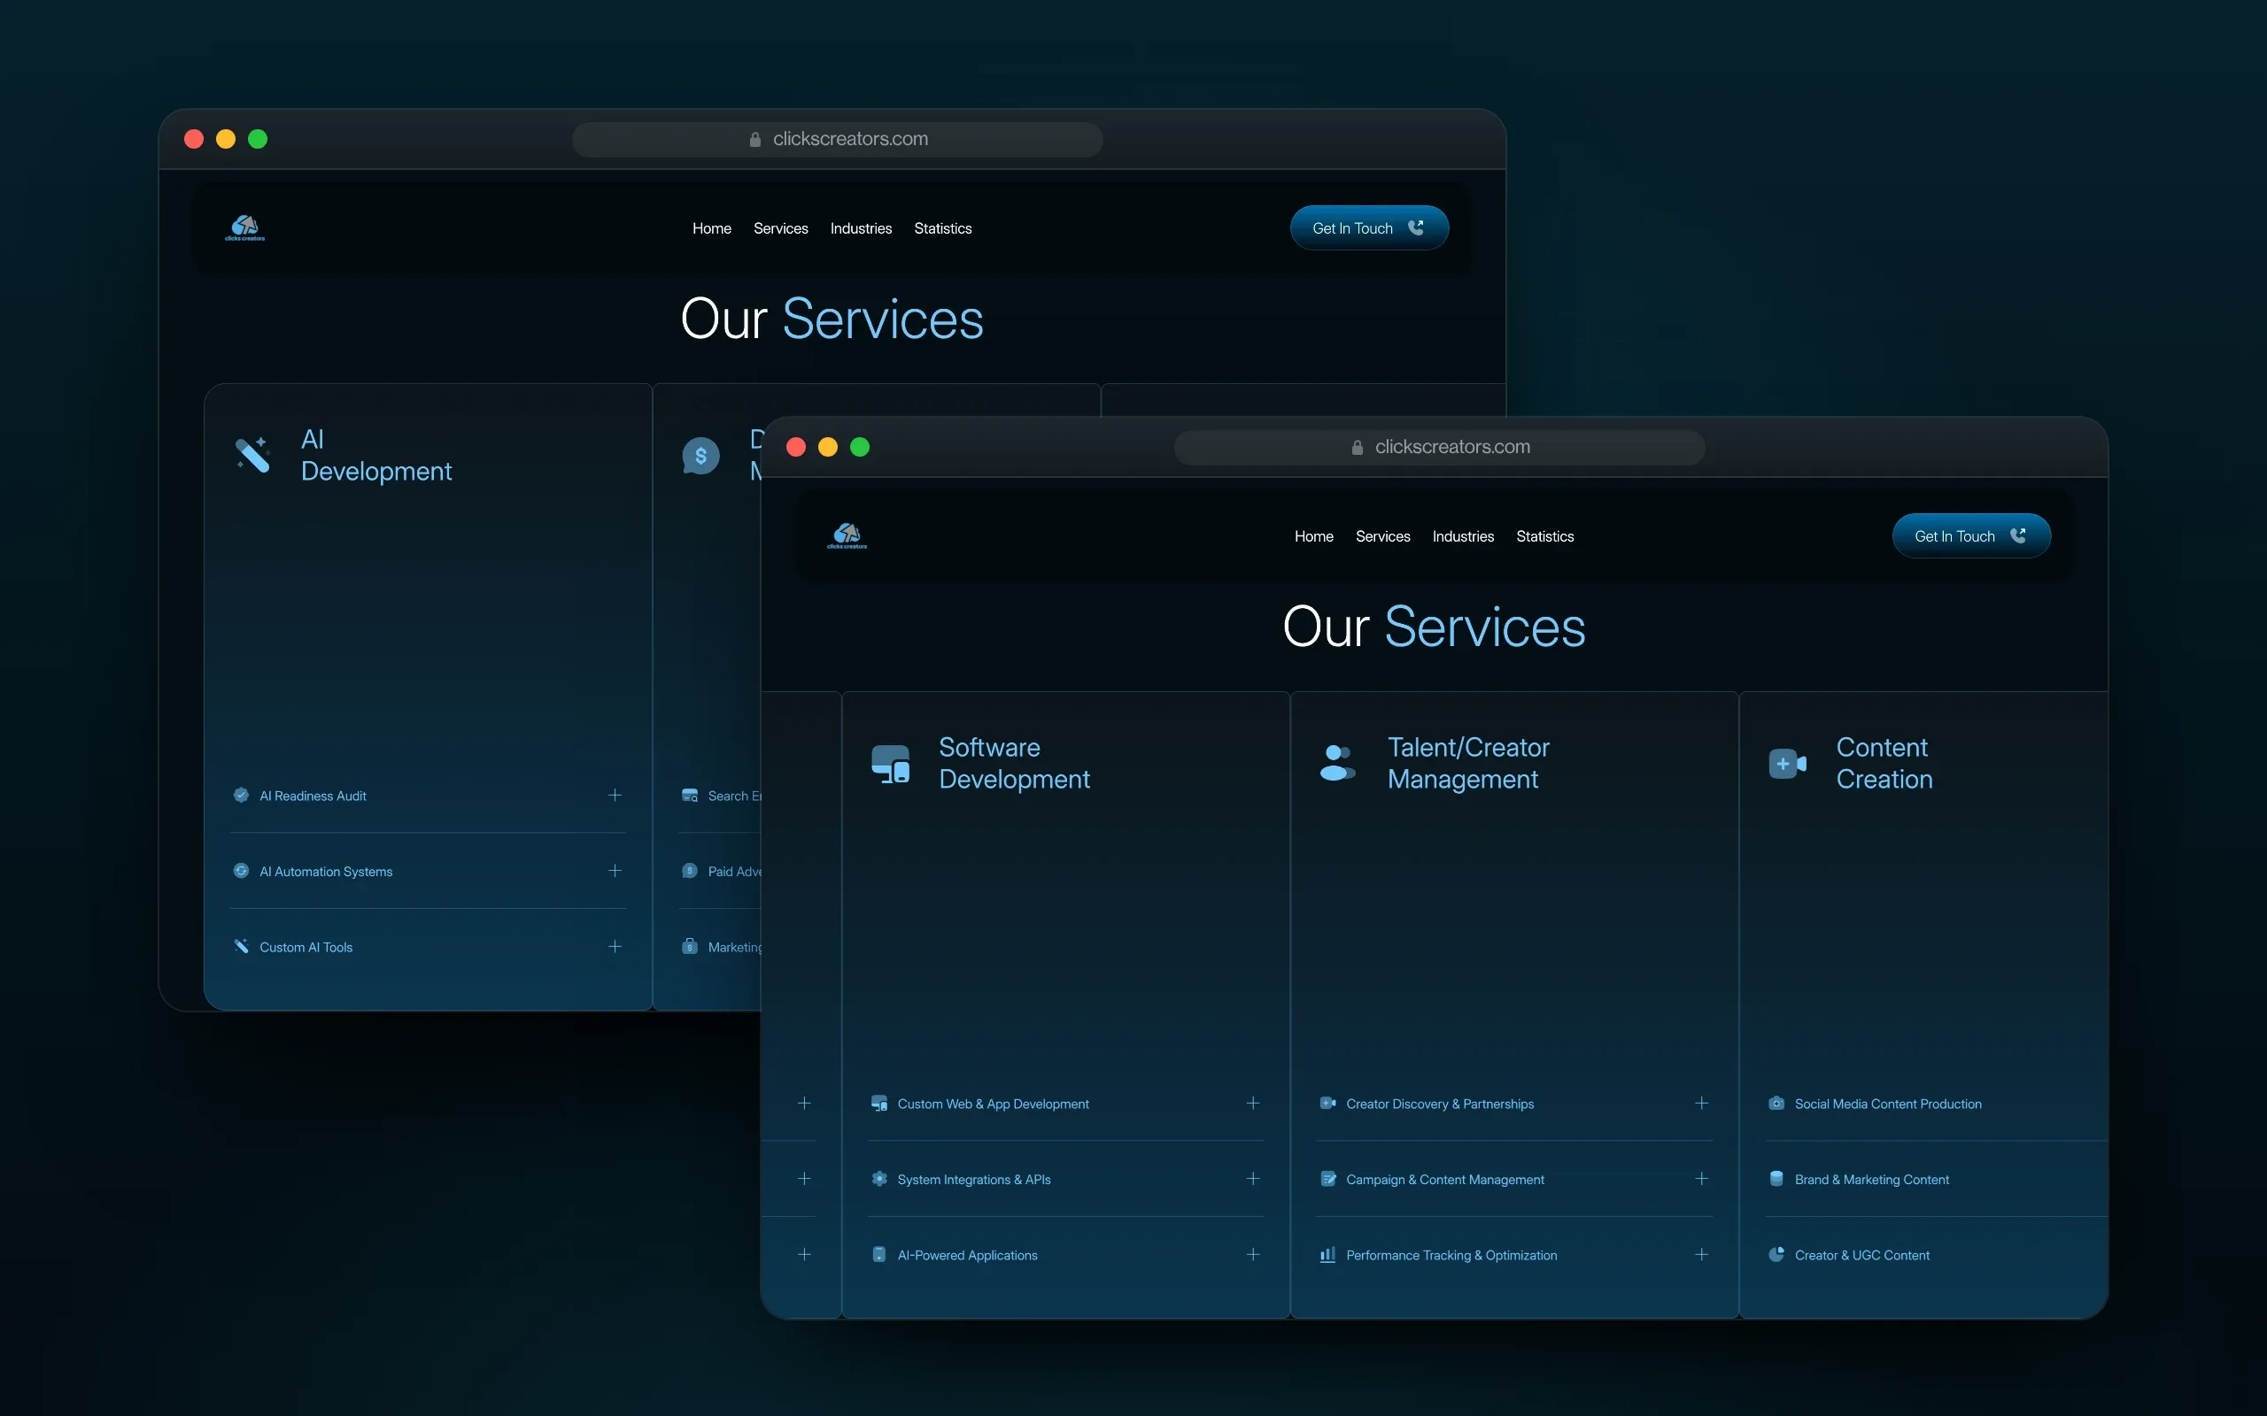Click Get In Touch in the front window
2267x1416 pixels.
(x=1971, y=535)
